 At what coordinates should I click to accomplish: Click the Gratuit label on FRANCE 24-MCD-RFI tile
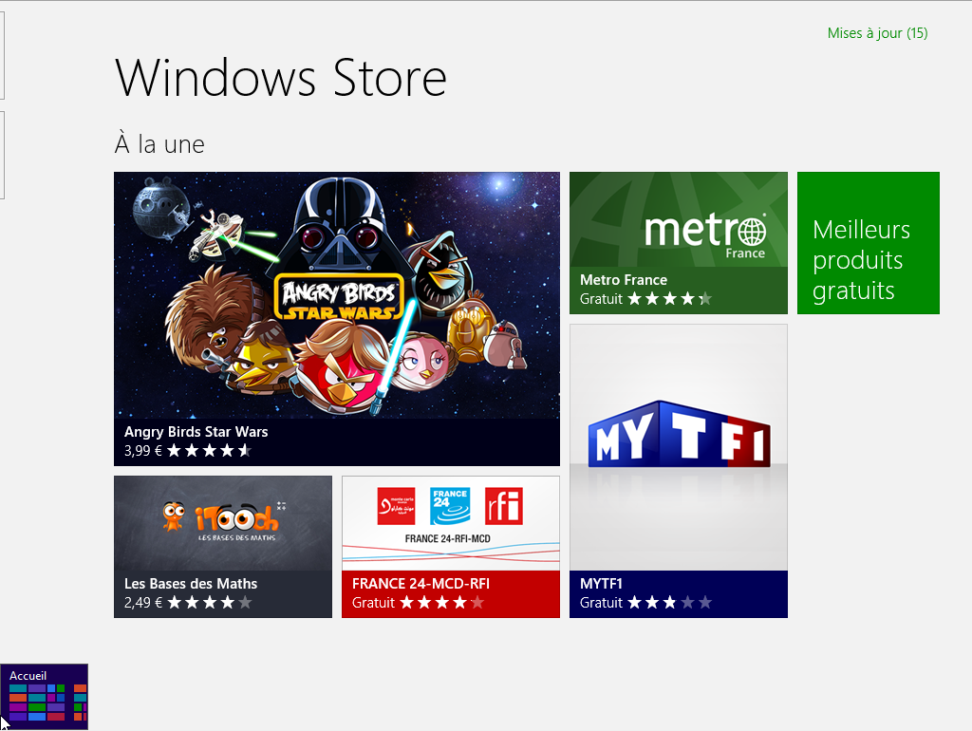(x=373, y=603)
